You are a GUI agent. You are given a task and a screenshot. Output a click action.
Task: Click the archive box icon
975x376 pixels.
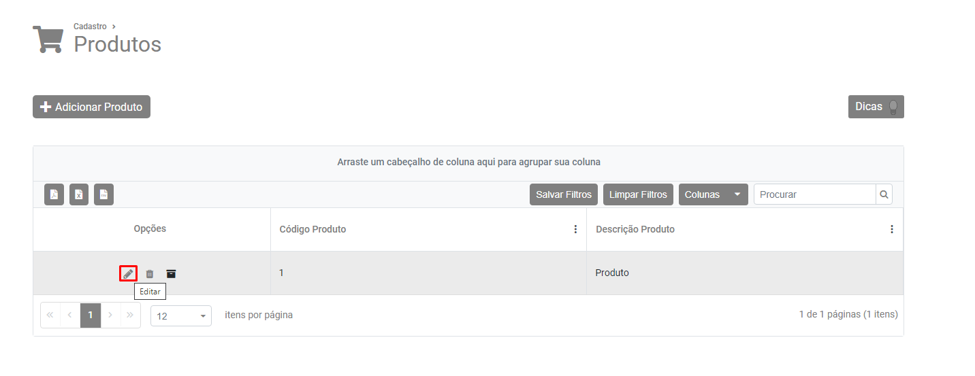click(x=172, y=273)
